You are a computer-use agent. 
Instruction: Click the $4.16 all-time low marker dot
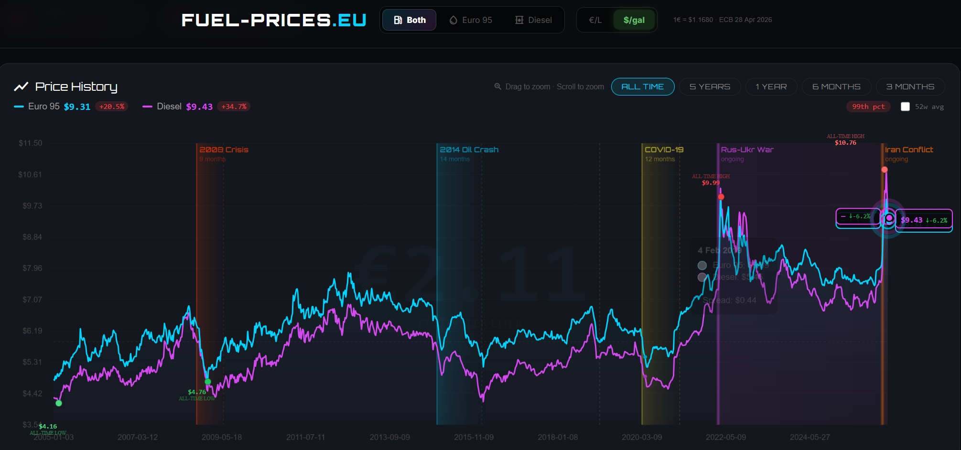[59, 403]
